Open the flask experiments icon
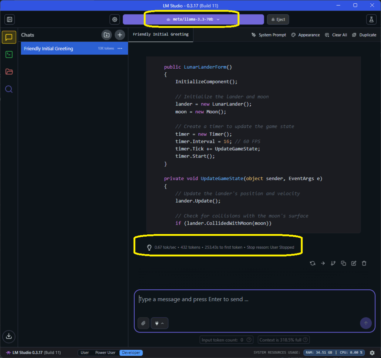 pyautogui.click(x=371, y=20)
